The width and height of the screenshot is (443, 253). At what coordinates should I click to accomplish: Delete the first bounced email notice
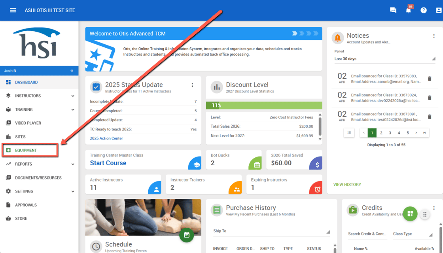pos(430,79)
